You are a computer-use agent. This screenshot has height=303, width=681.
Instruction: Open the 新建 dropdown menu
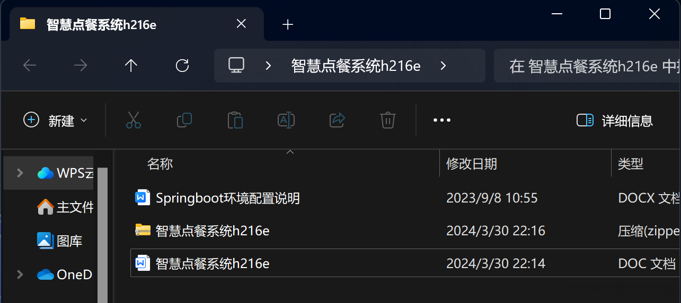55,121
